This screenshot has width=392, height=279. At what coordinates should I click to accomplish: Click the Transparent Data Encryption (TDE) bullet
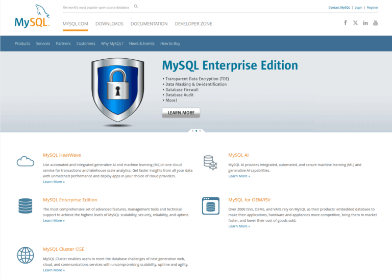(x=196, y=79)
